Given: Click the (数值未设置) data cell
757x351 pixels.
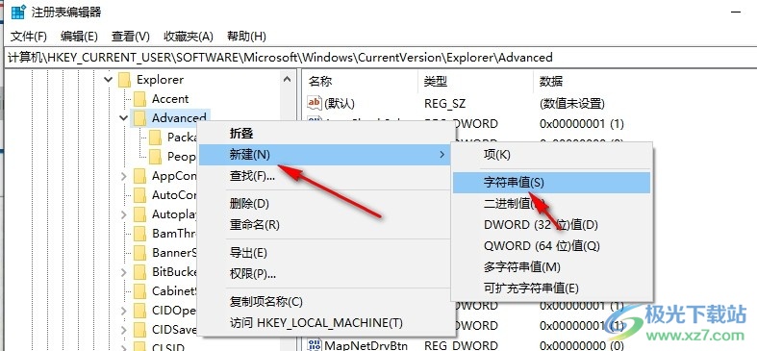Looking at the screenshot, I should [x=572, y=103].
